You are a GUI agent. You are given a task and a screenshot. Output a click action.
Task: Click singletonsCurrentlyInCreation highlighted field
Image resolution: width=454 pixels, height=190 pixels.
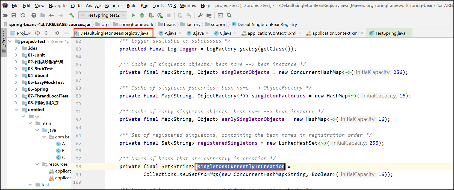[x=241, y=166]
